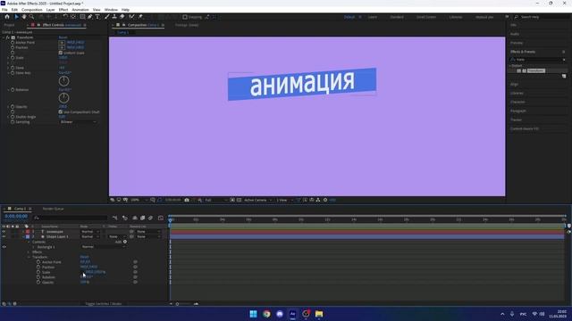Click the current time 0:00:00:00 field

pyautogui.click(x=16, y=216)
